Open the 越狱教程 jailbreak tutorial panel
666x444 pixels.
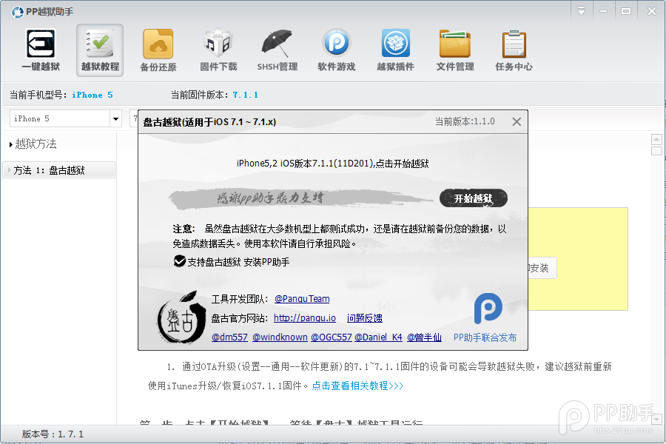tap(99, 50)
